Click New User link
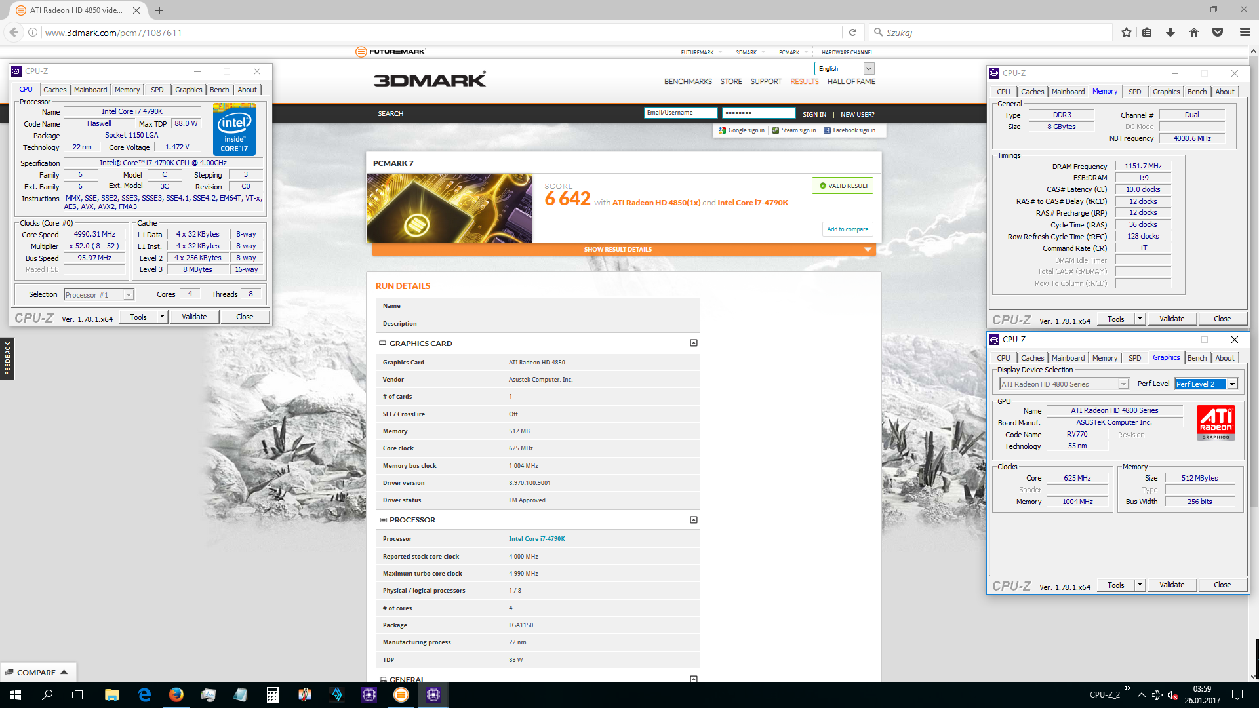 tap(858, 114)
